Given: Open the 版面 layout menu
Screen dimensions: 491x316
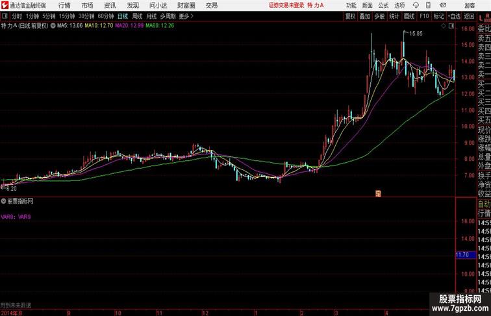Looking at the screenshot, I should 368,5.
